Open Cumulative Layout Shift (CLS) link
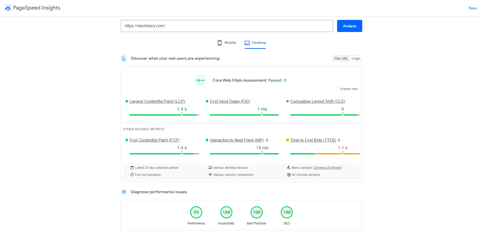Viewport: 483px width, 234px height. (x=317, y=101)
